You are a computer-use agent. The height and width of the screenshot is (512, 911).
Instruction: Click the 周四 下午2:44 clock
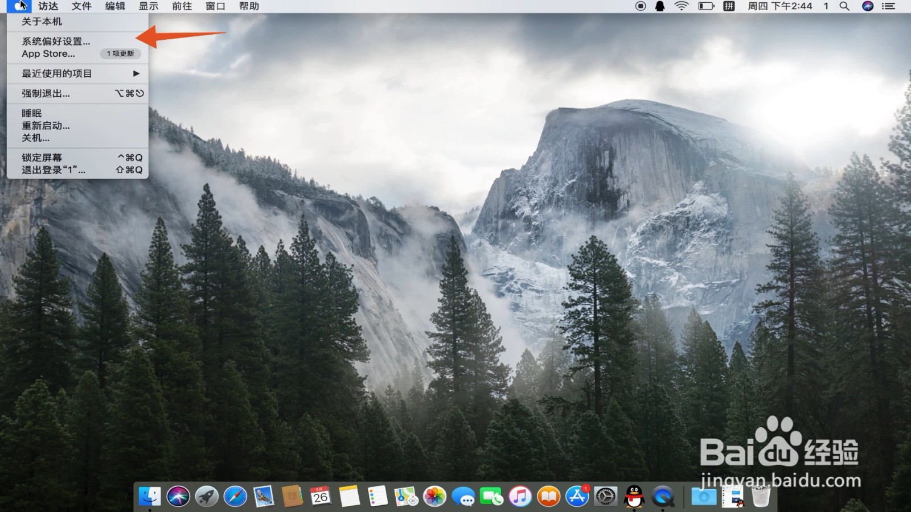(x=780, y=6)
